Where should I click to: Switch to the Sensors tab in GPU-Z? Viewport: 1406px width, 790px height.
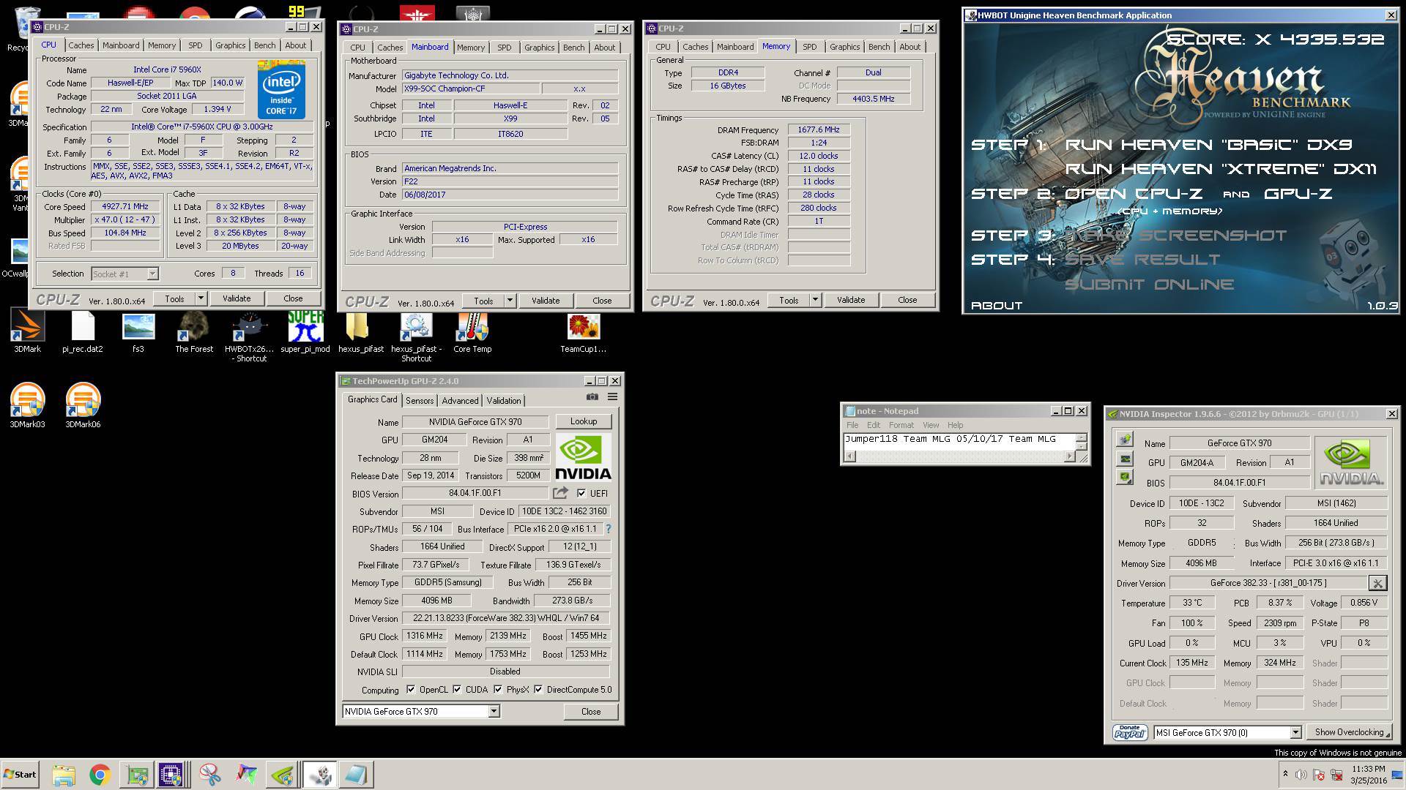(420, 401)
